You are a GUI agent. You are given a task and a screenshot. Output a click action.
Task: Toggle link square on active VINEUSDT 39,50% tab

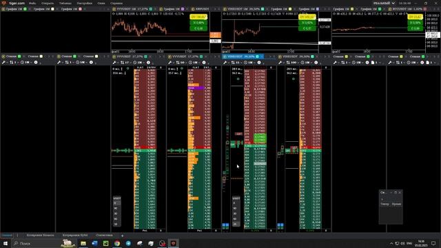point(257,56)
